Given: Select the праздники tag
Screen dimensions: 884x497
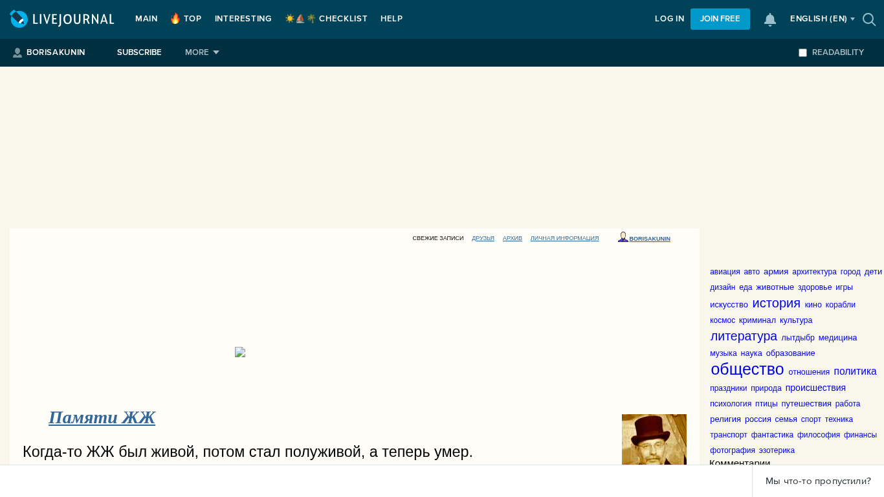Looking at the screenshot, I should coord(729,388).
